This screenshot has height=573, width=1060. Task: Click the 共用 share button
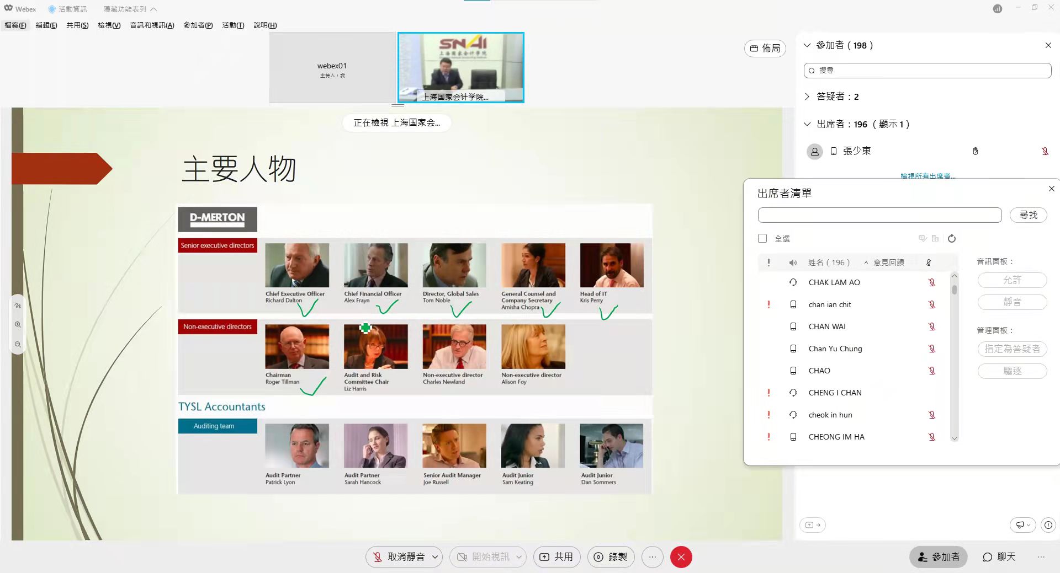coord(556,557)
